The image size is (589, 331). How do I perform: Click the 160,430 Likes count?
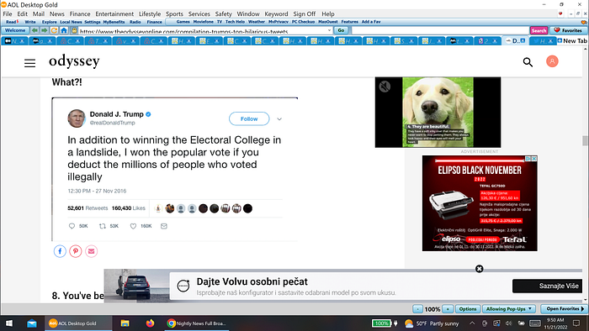coord(129,208)
